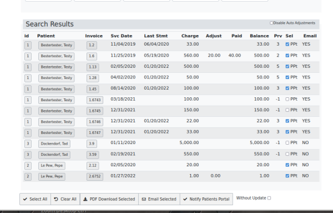Uncheck Sel checkbox for invoice 1.6747
Viewport: 333px width, 213px height.
[287, 132]
